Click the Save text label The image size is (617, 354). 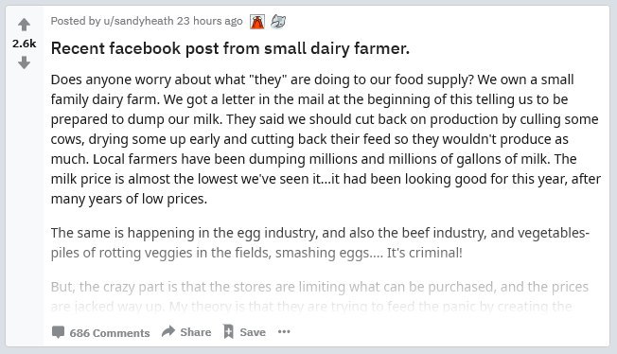pos(253,332)
